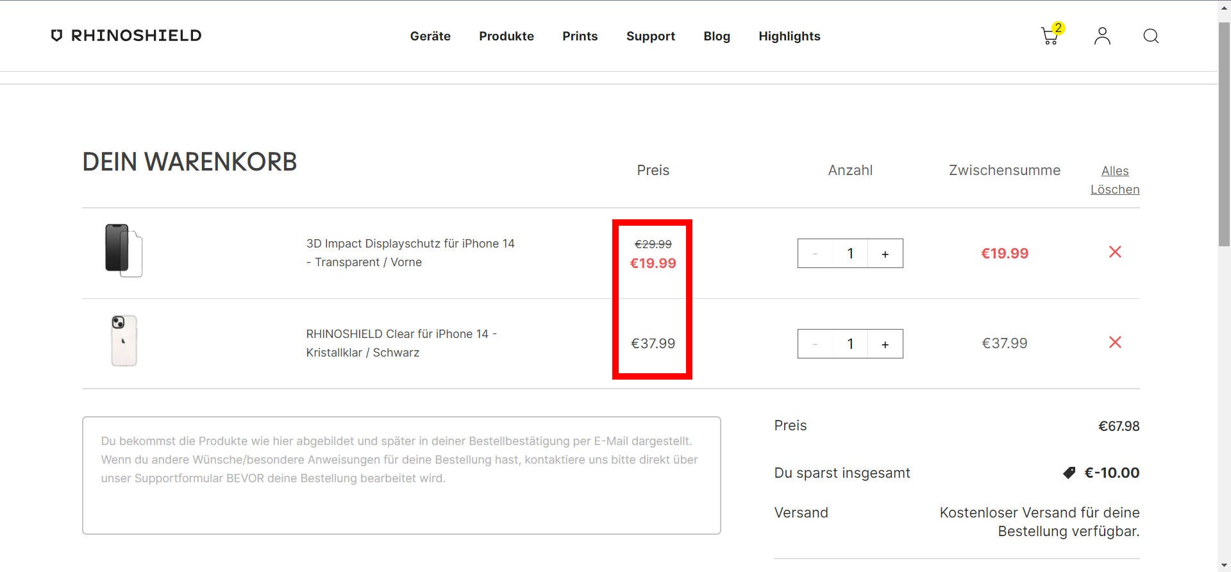Open the Blog menu item
1231x572 pixels.
(717, 36)
